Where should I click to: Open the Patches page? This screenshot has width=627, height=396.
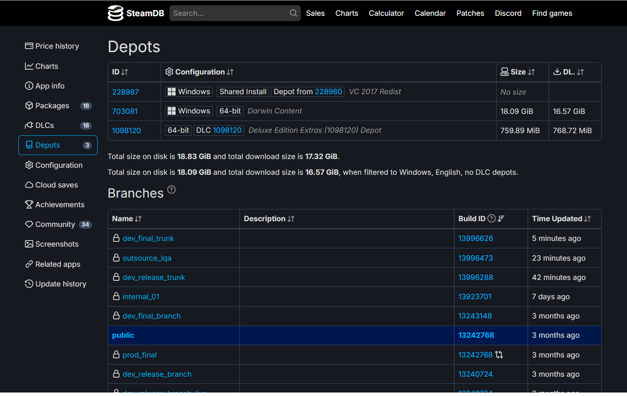point(470,13)
